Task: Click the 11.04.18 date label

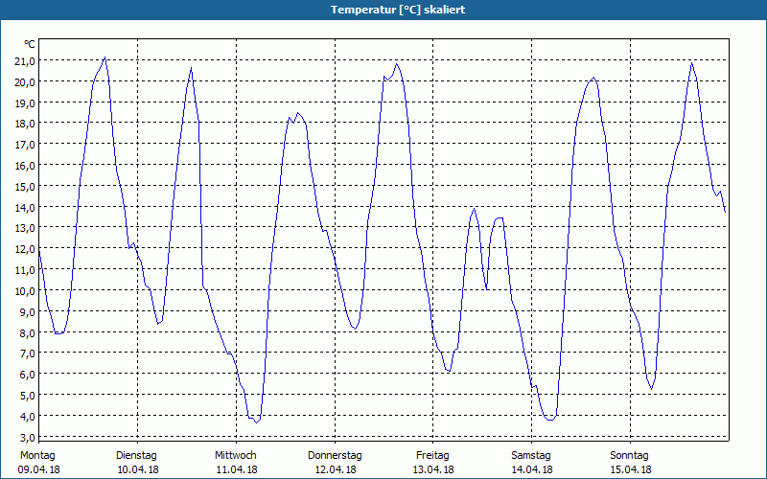Action: coord(237,470)
